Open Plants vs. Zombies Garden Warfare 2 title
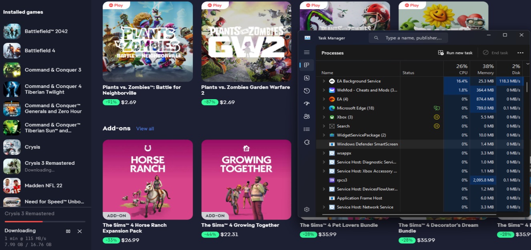531x250 pixels. (245, 90)
